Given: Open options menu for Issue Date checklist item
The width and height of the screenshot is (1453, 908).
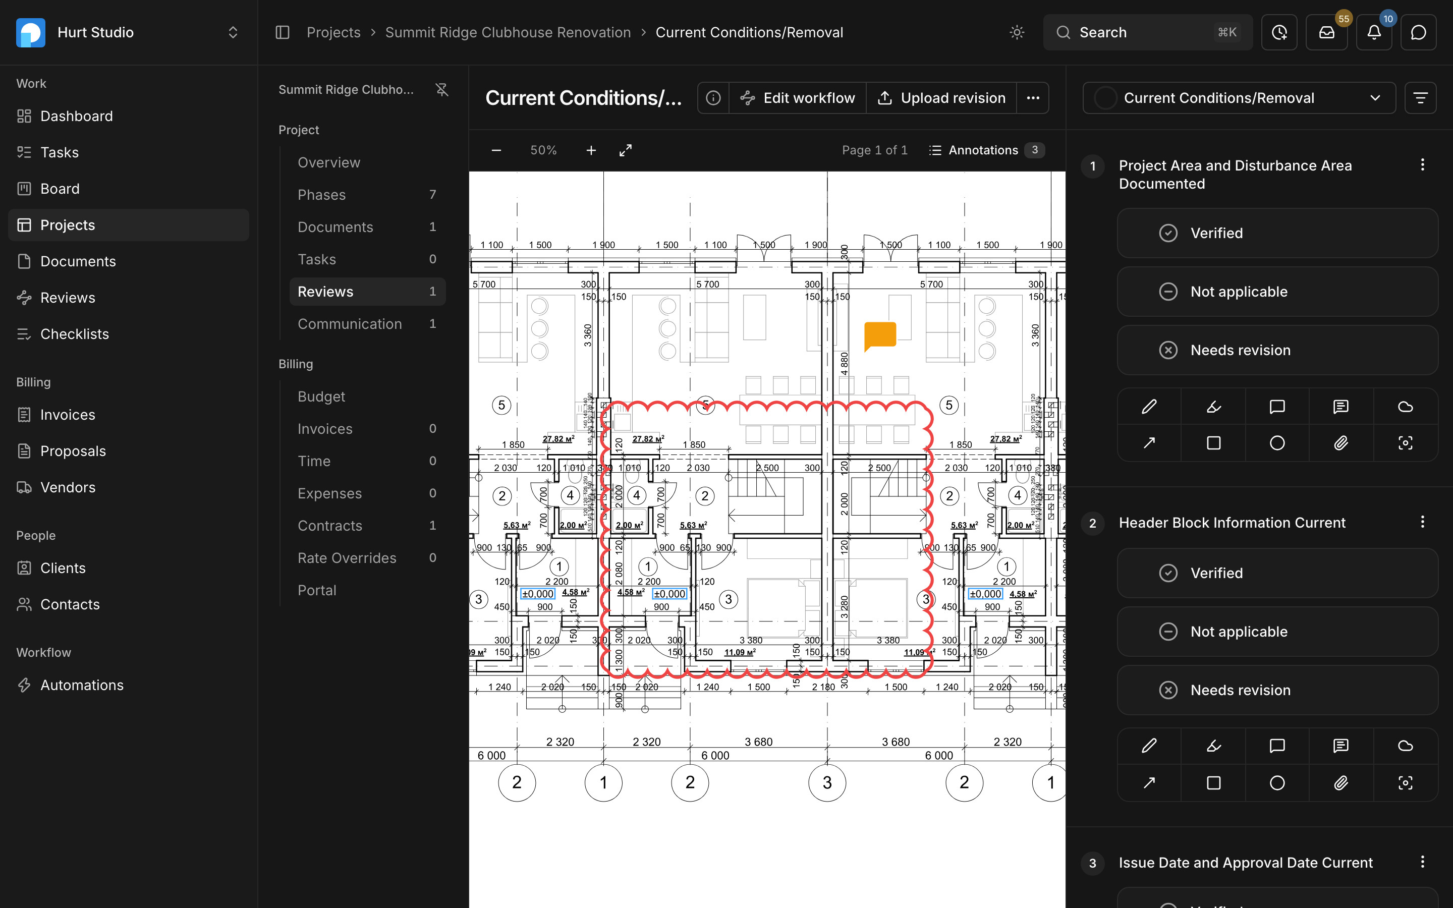Looking at the screenshot, I should 1422,862.
